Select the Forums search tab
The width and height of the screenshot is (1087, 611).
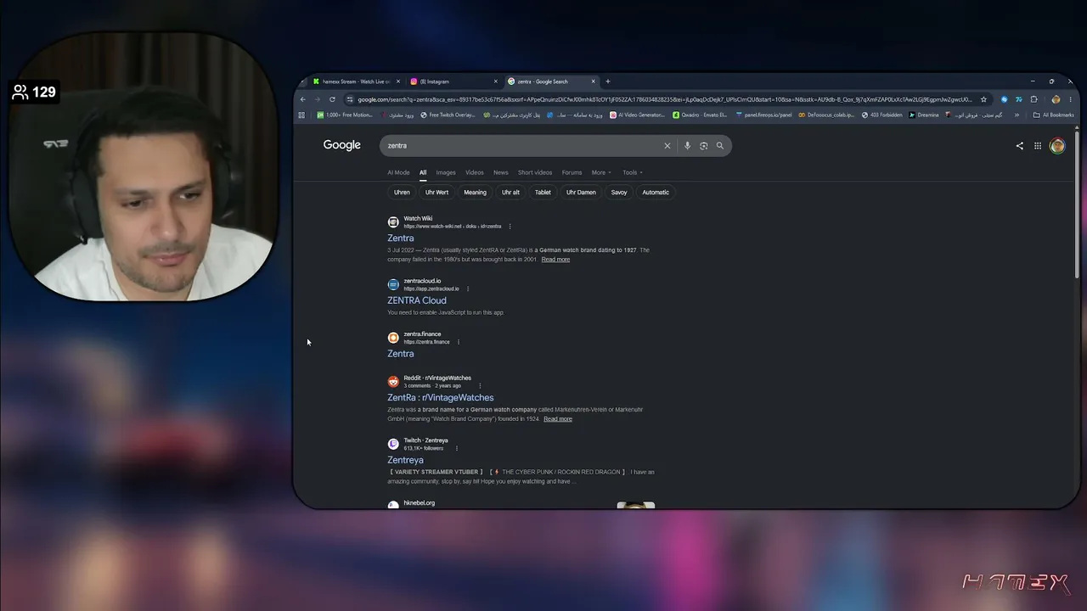click(x=572, y=172)
